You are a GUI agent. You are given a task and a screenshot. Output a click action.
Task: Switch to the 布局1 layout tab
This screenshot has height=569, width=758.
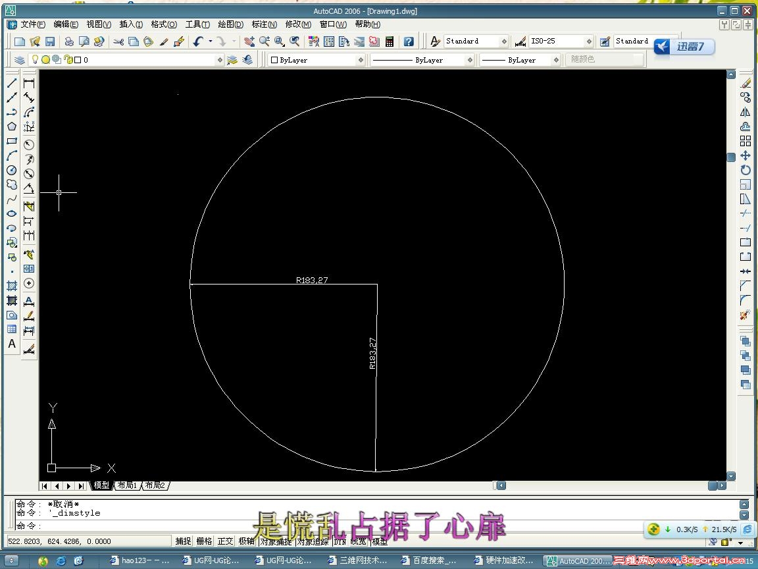coord(127,485)
